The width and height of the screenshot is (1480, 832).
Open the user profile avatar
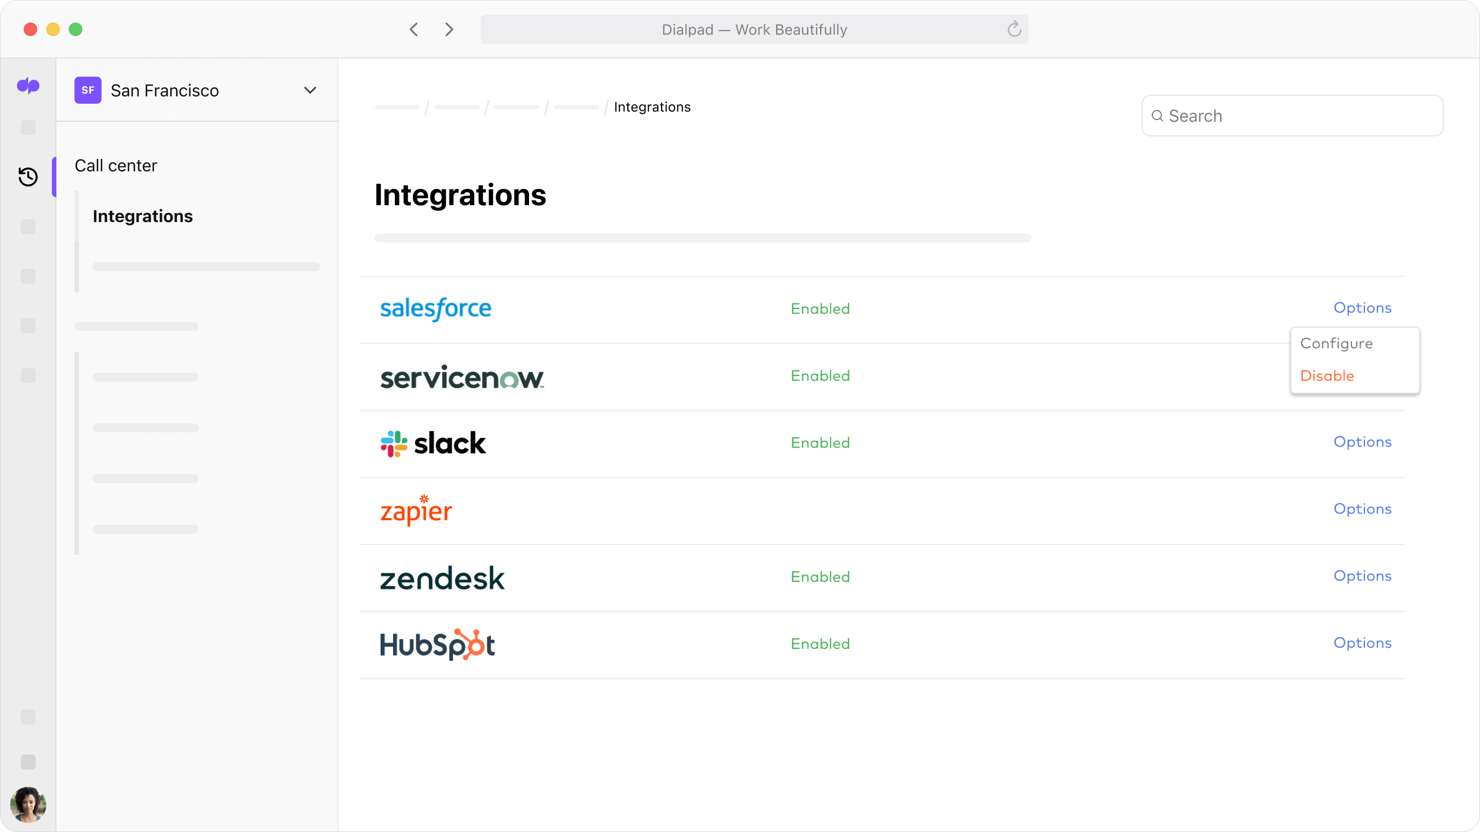28,804
